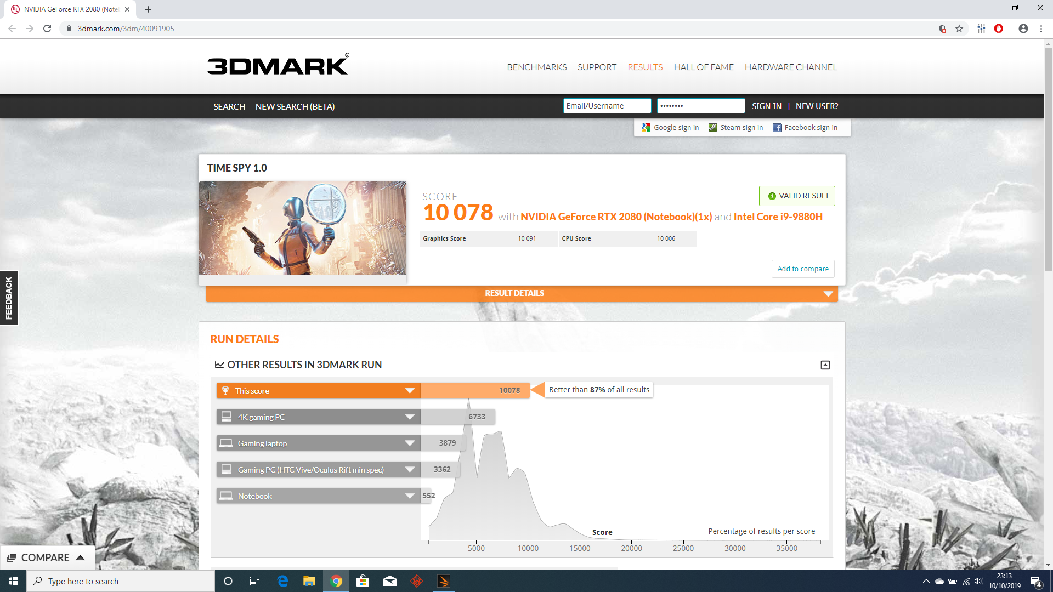Click the 4K gaming PC monitor icon
The height and width of the screenshot is (592, 1053).
(x=226, y=417)
